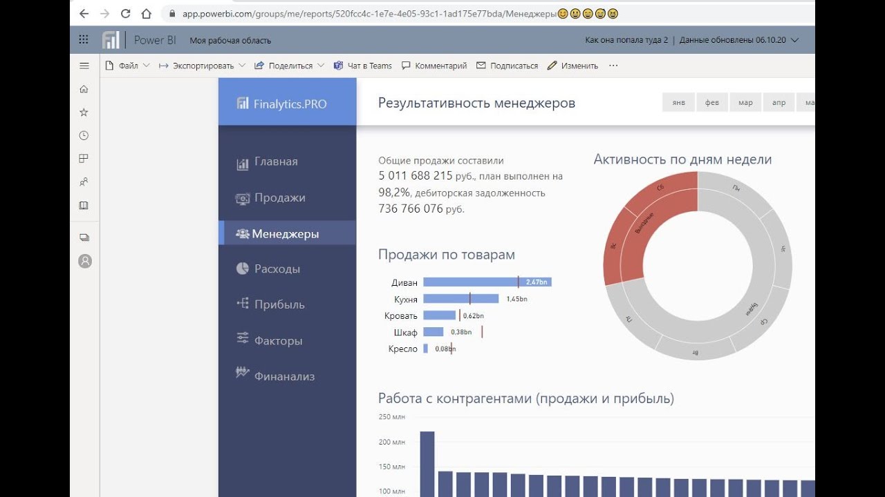Select the Менеджеры page
885x497 pixels.
click(x=287, y=233)
